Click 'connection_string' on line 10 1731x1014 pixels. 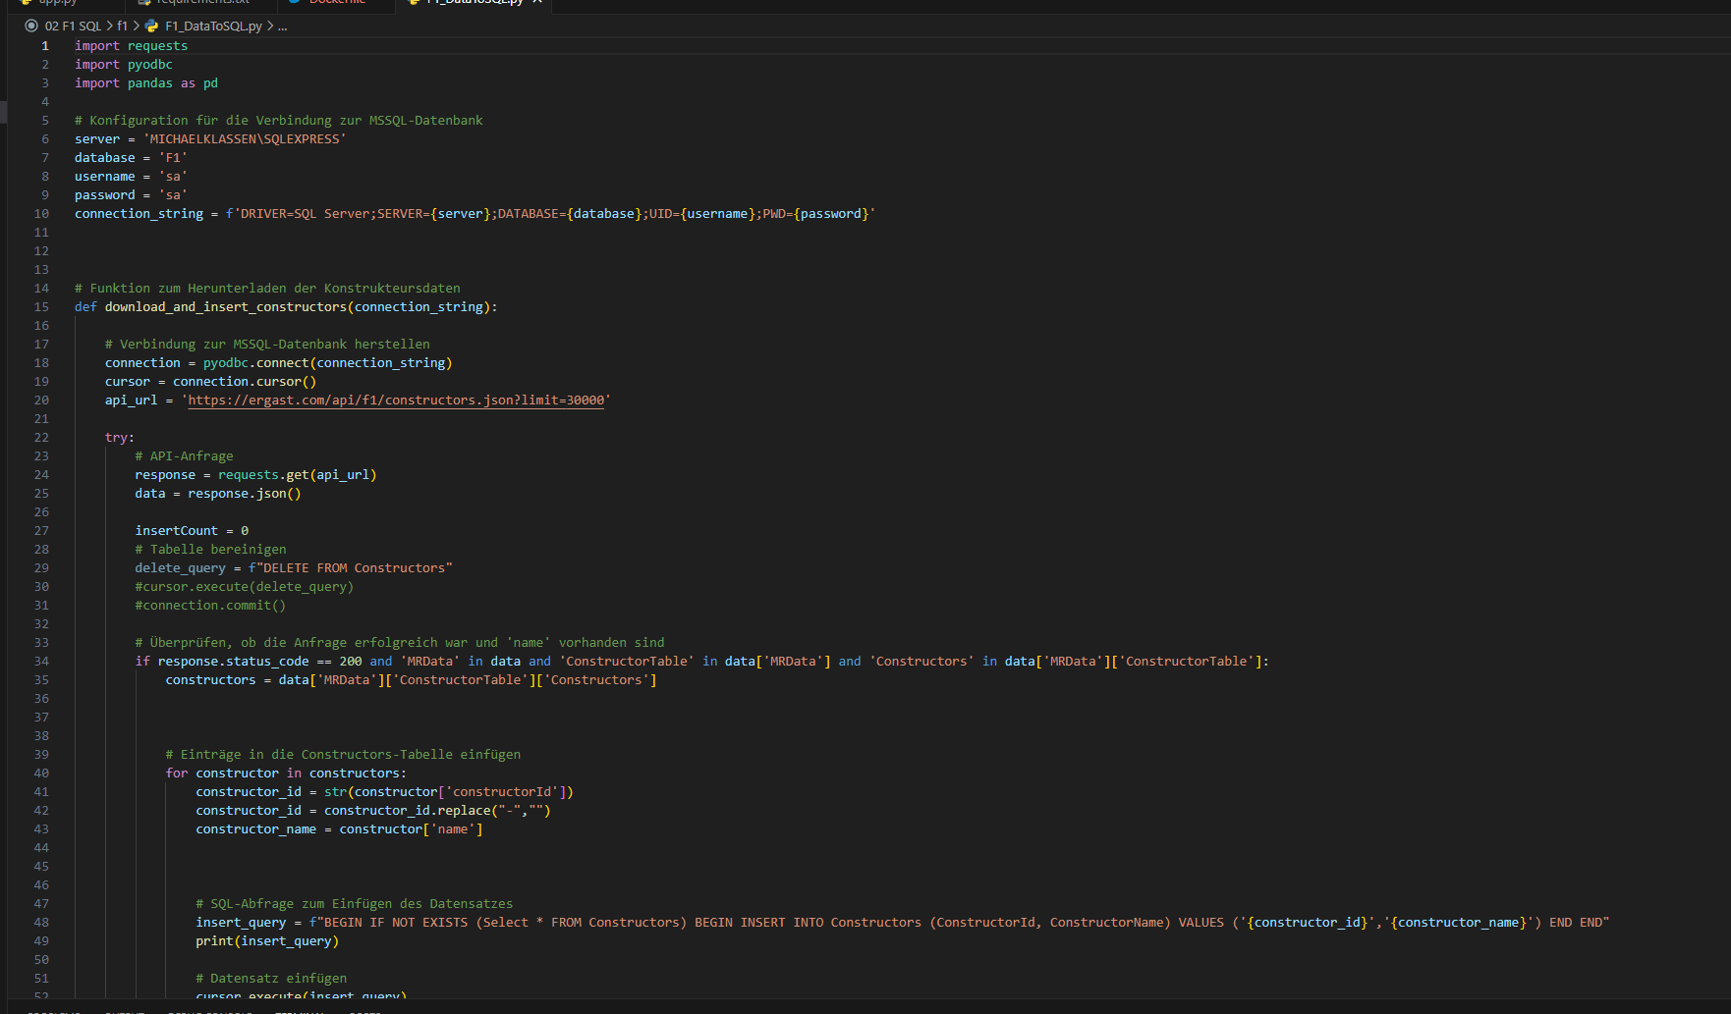pos(139,214)
